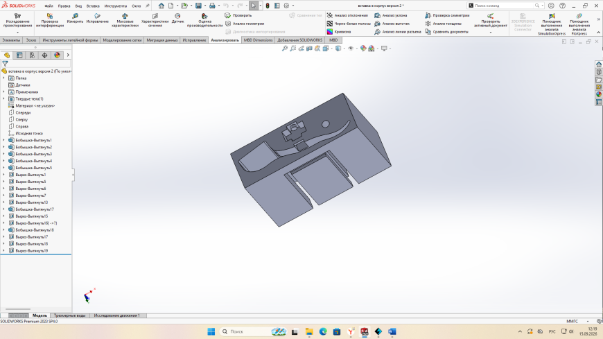This screenshot has width=603, height=339.
Task: Open the Измерить (Measure) tool
Action: coord(75,19)
